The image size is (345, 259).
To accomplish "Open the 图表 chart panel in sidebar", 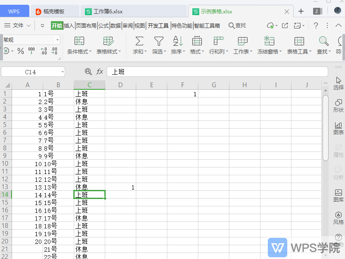I will 339,128.
